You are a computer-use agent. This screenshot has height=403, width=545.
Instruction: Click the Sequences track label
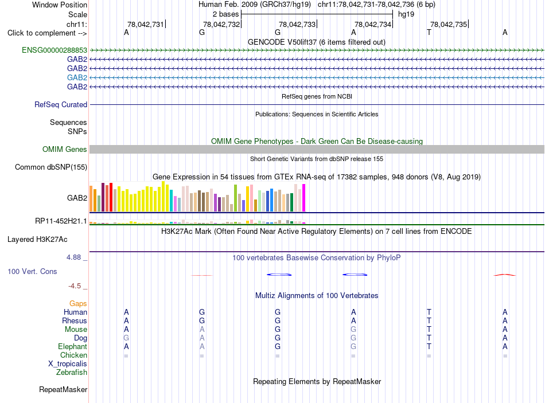(68, 122)
